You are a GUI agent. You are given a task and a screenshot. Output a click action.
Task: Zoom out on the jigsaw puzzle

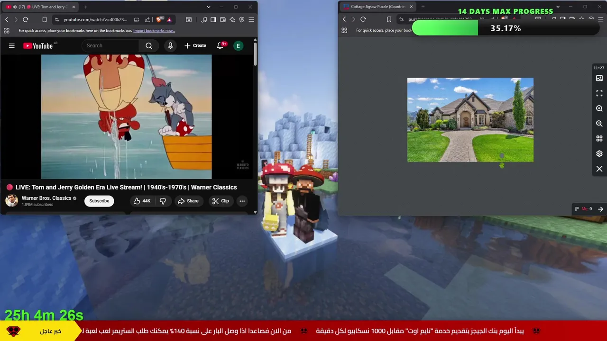(x=599, y=124)
